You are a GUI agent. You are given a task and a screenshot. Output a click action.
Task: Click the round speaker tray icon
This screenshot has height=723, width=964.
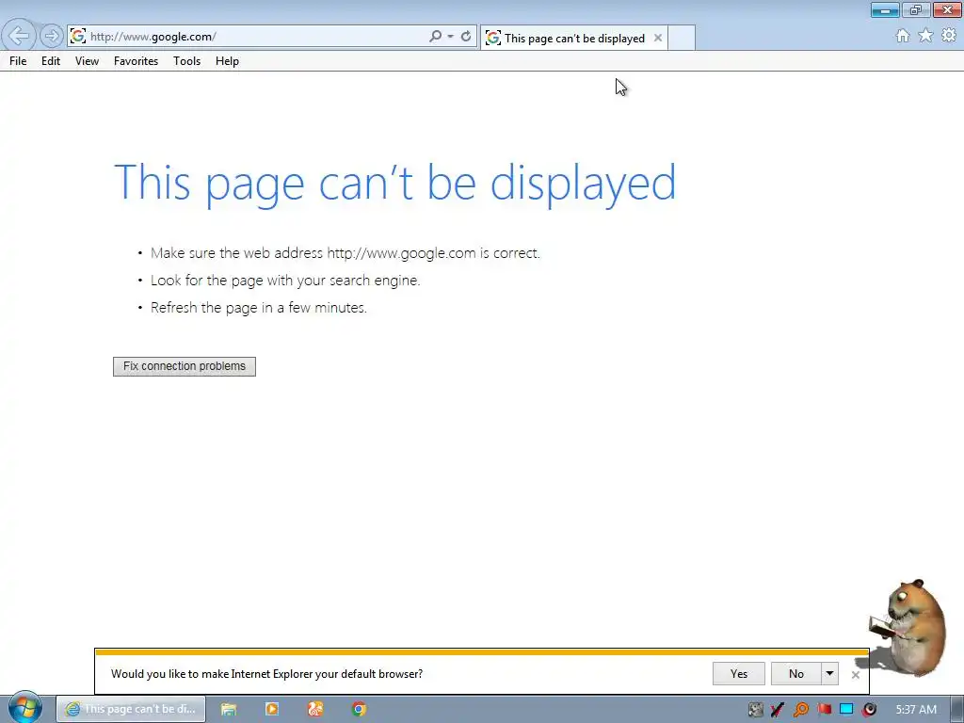[869, 710]
